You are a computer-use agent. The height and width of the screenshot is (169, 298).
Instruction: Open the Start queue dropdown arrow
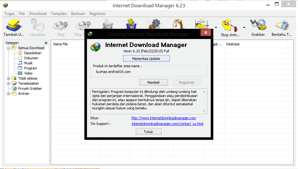click(216, 28)
